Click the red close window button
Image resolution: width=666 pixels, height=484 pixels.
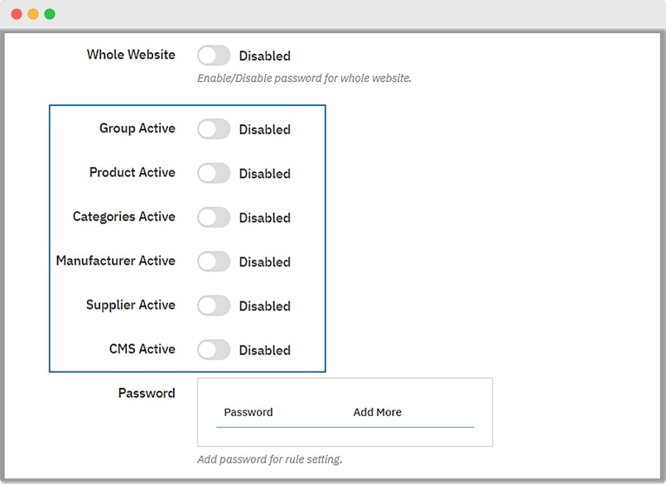click(17, 14)
